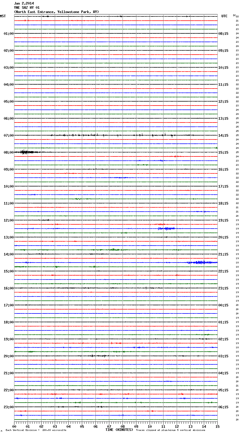Screen dimensions: 240x434
Task: Click the Traces clipped at plus/minus 5 note
Action: click(171, 430)
